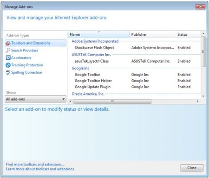Collapse Oracle America, Inc. group header

[x=88, y=94]
